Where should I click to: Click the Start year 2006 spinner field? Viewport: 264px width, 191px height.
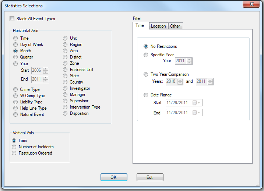40,70
